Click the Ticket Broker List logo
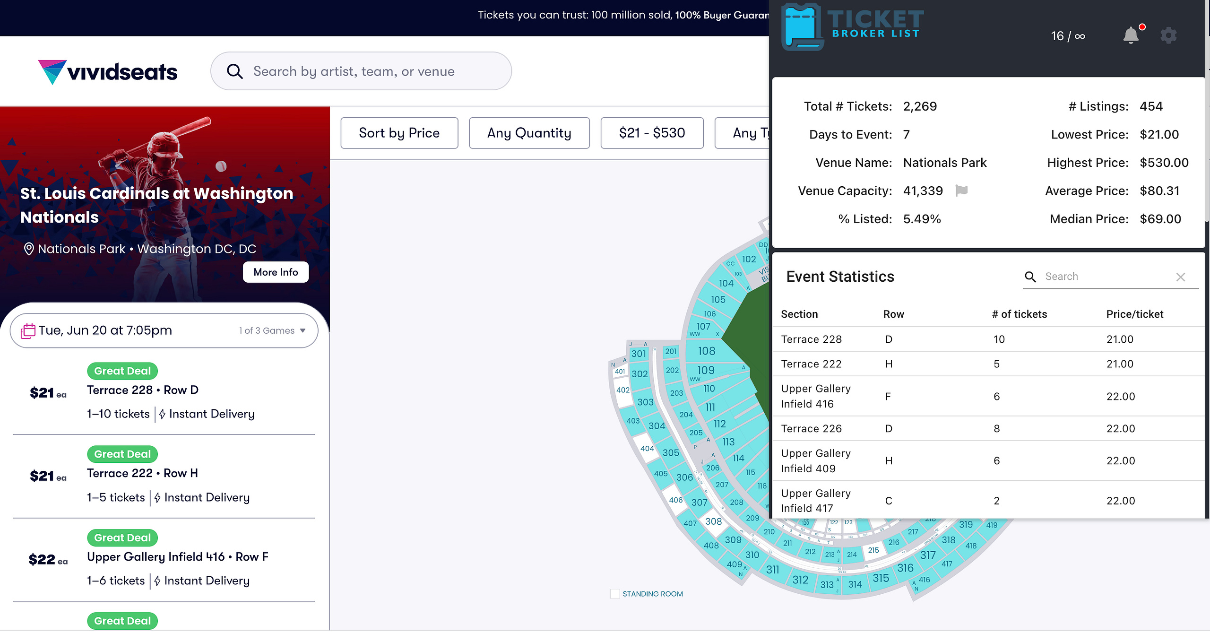The width and height of the screenshot is (1210, 633). pyautogui.click(x=852, y=27)
